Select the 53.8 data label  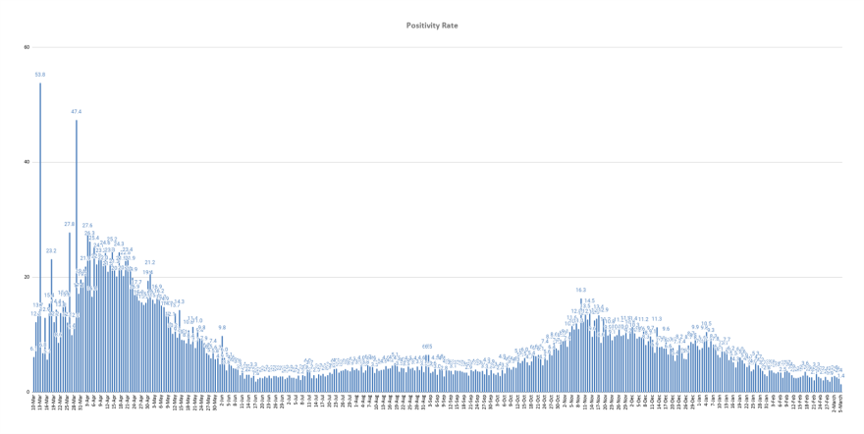[40, 75]
